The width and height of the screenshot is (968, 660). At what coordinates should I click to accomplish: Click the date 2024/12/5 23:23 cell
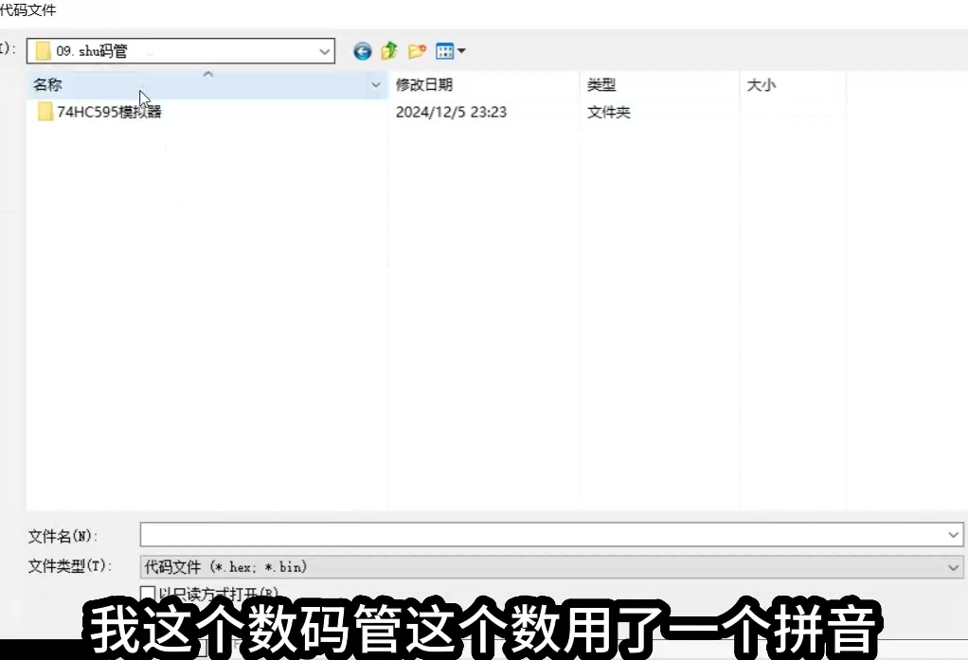tap(451, 112)
